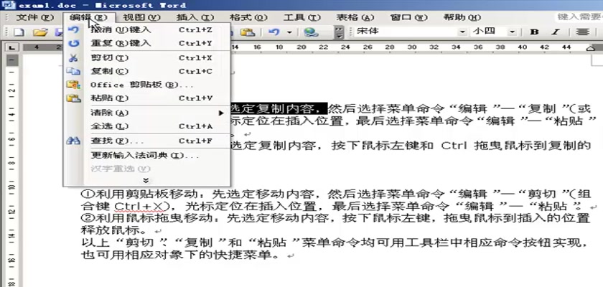603x287 pixels.
Task: Click the binoculars icon beside 查找
Action: click(73, 141)
